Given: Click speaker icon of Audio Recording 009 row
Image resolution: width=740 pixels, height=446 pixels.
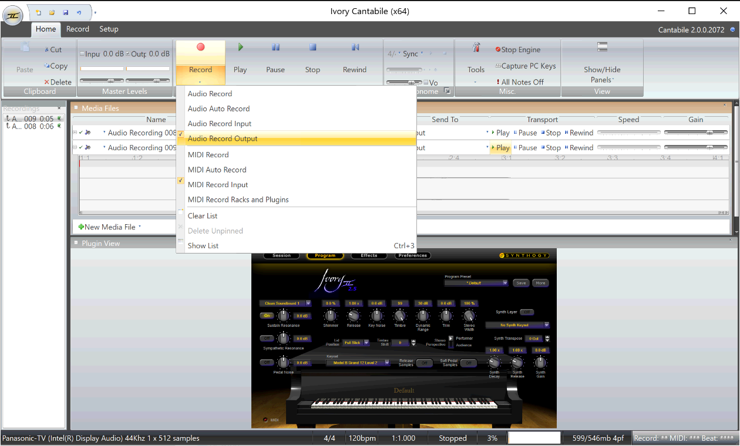Looking at the screenshot, I should point(88,148).
